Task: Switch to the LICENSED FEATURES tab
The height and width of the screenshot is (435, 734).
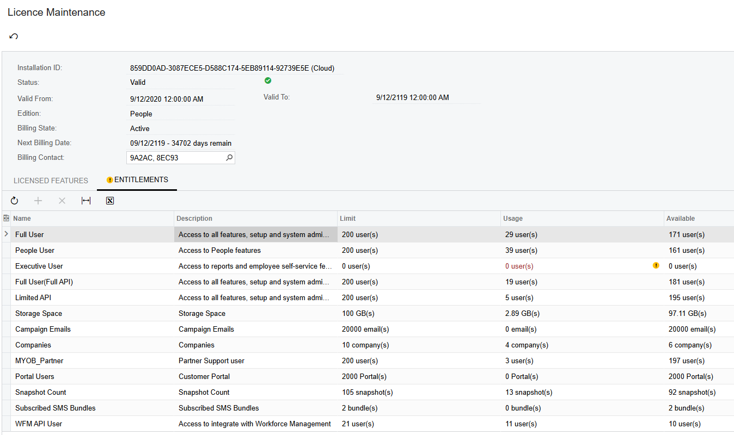Action: click(51, 180)
